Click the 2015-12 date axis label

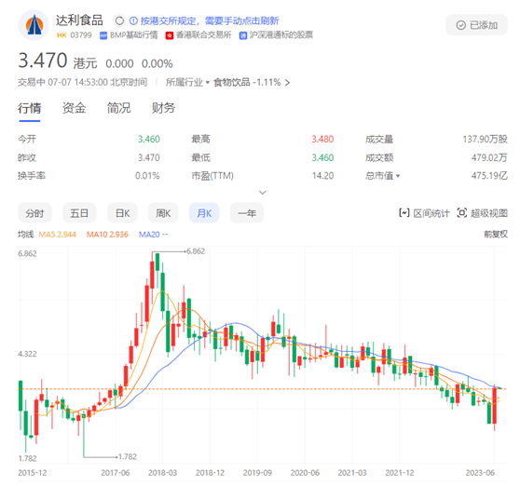[x=33, y=473]
